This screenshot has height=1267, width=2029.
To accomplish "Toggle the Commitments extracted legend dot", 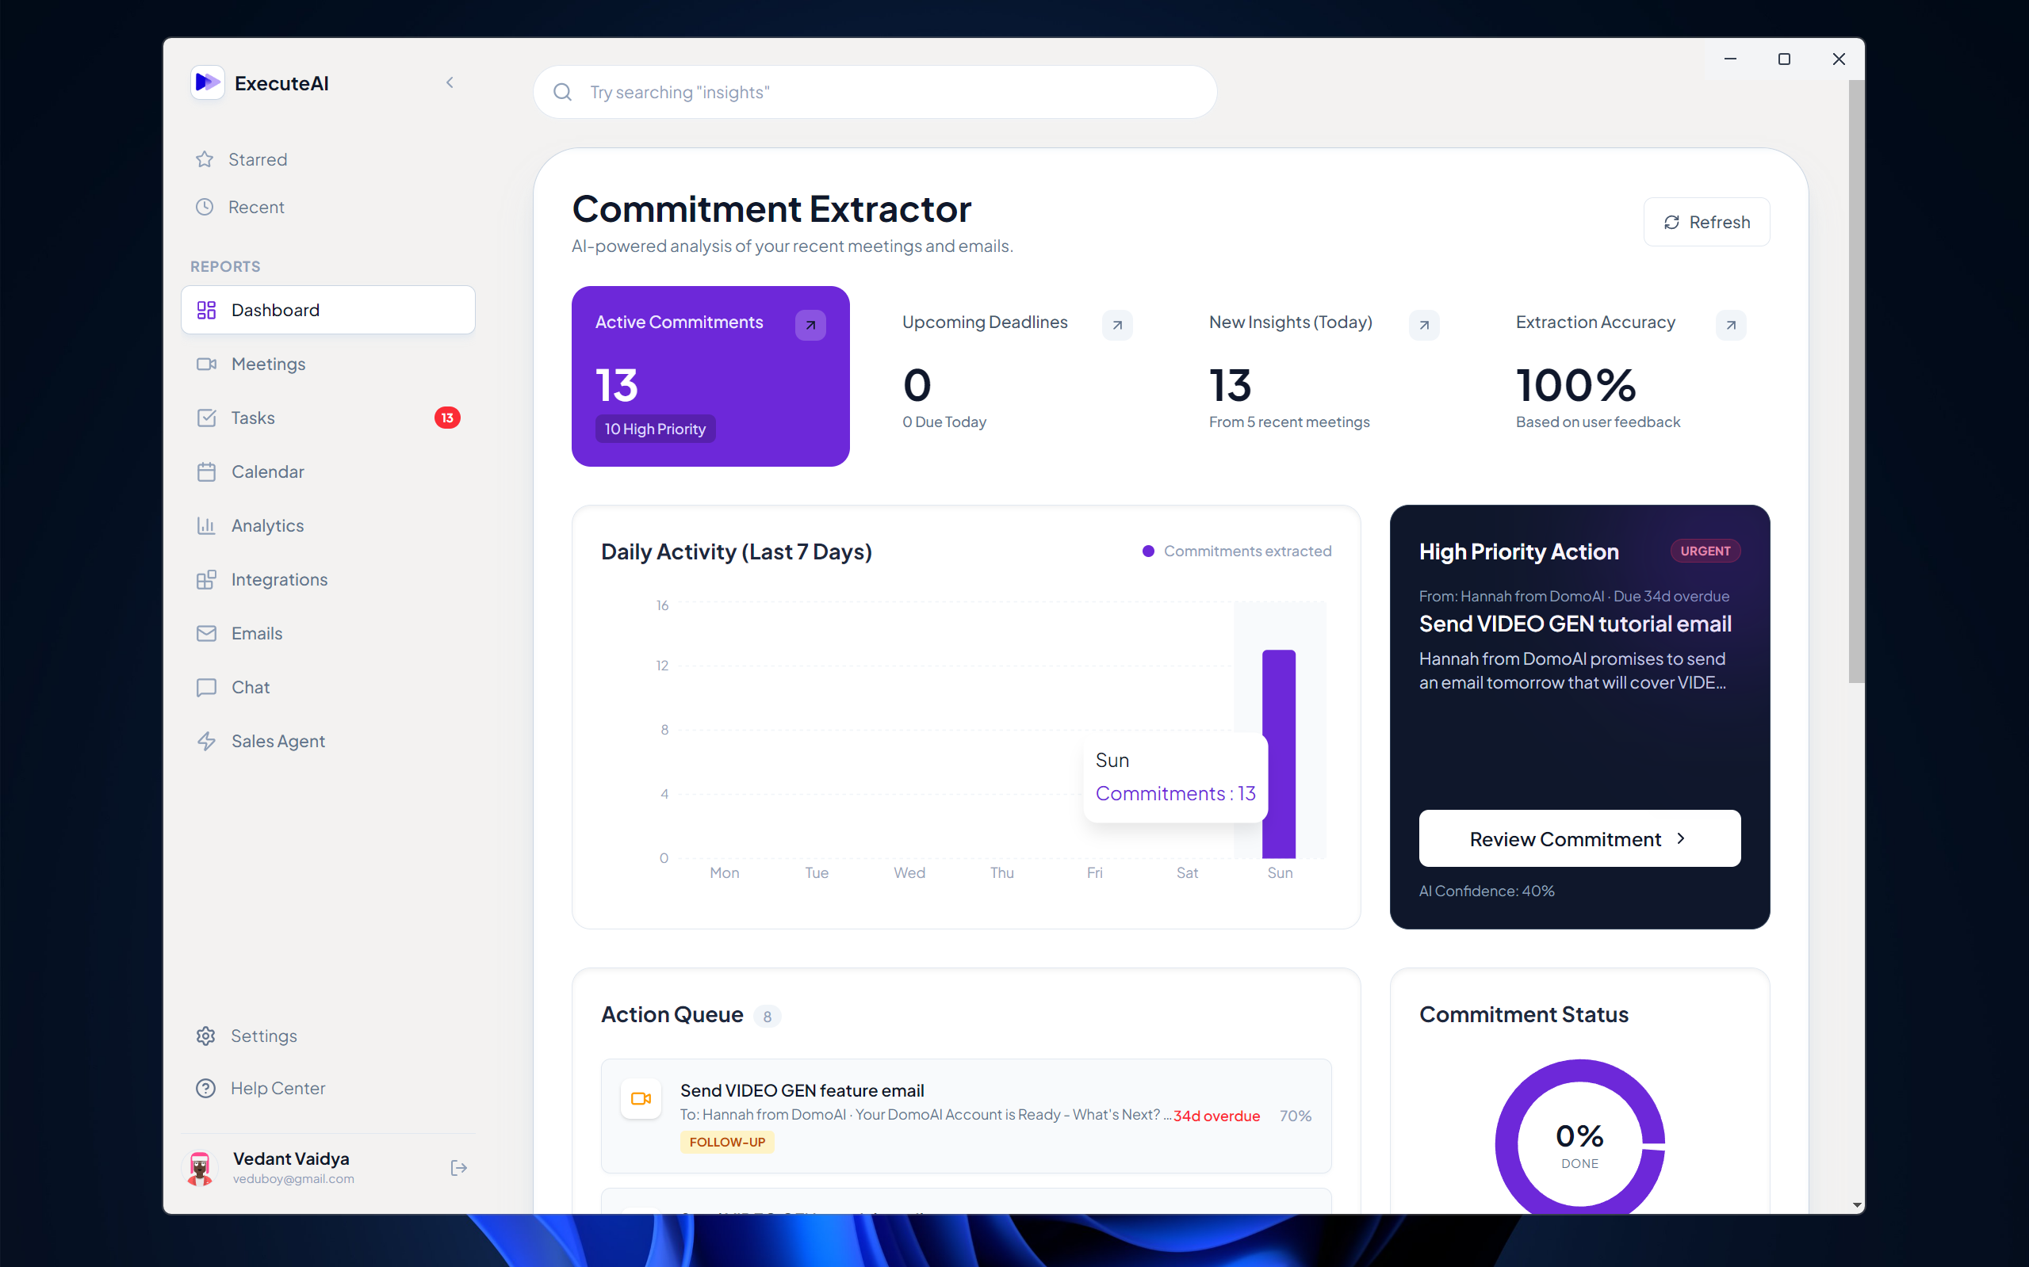I will [1148, 551].
